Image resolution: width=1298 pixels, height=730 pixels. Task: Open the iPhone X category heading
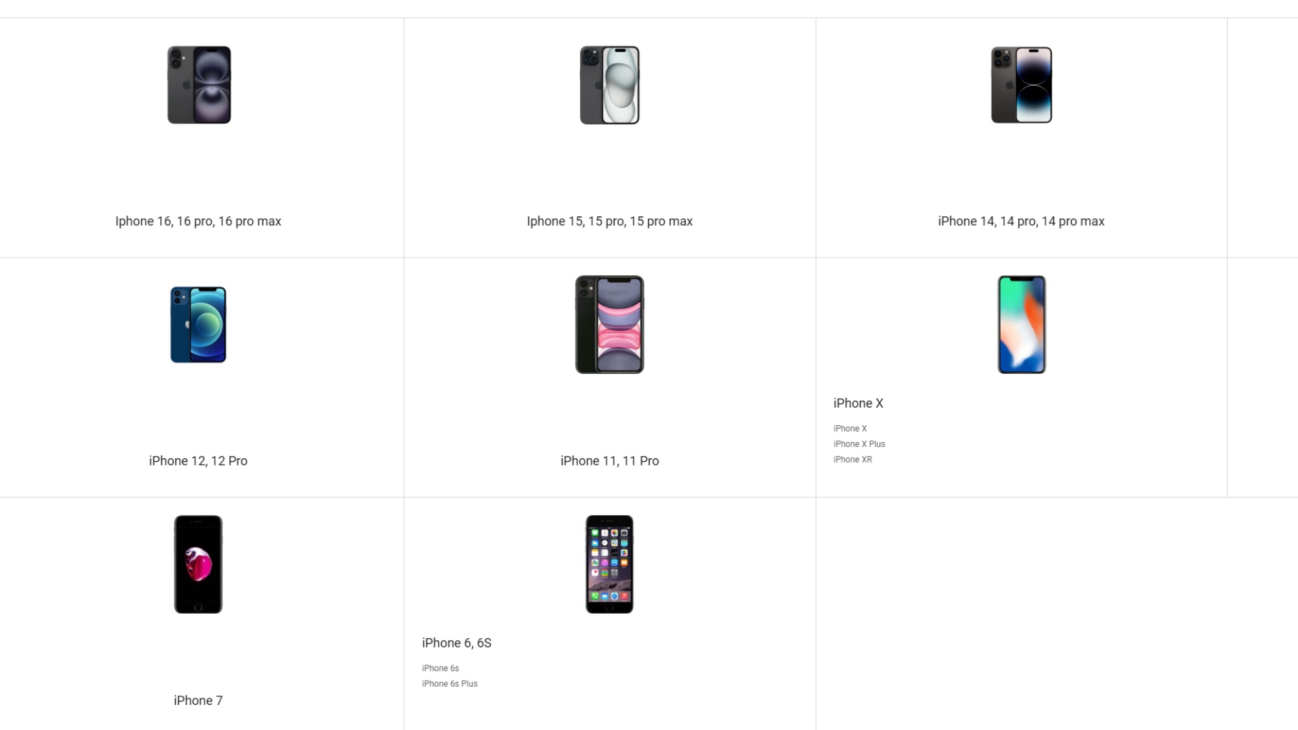click(x=859, y=404)
